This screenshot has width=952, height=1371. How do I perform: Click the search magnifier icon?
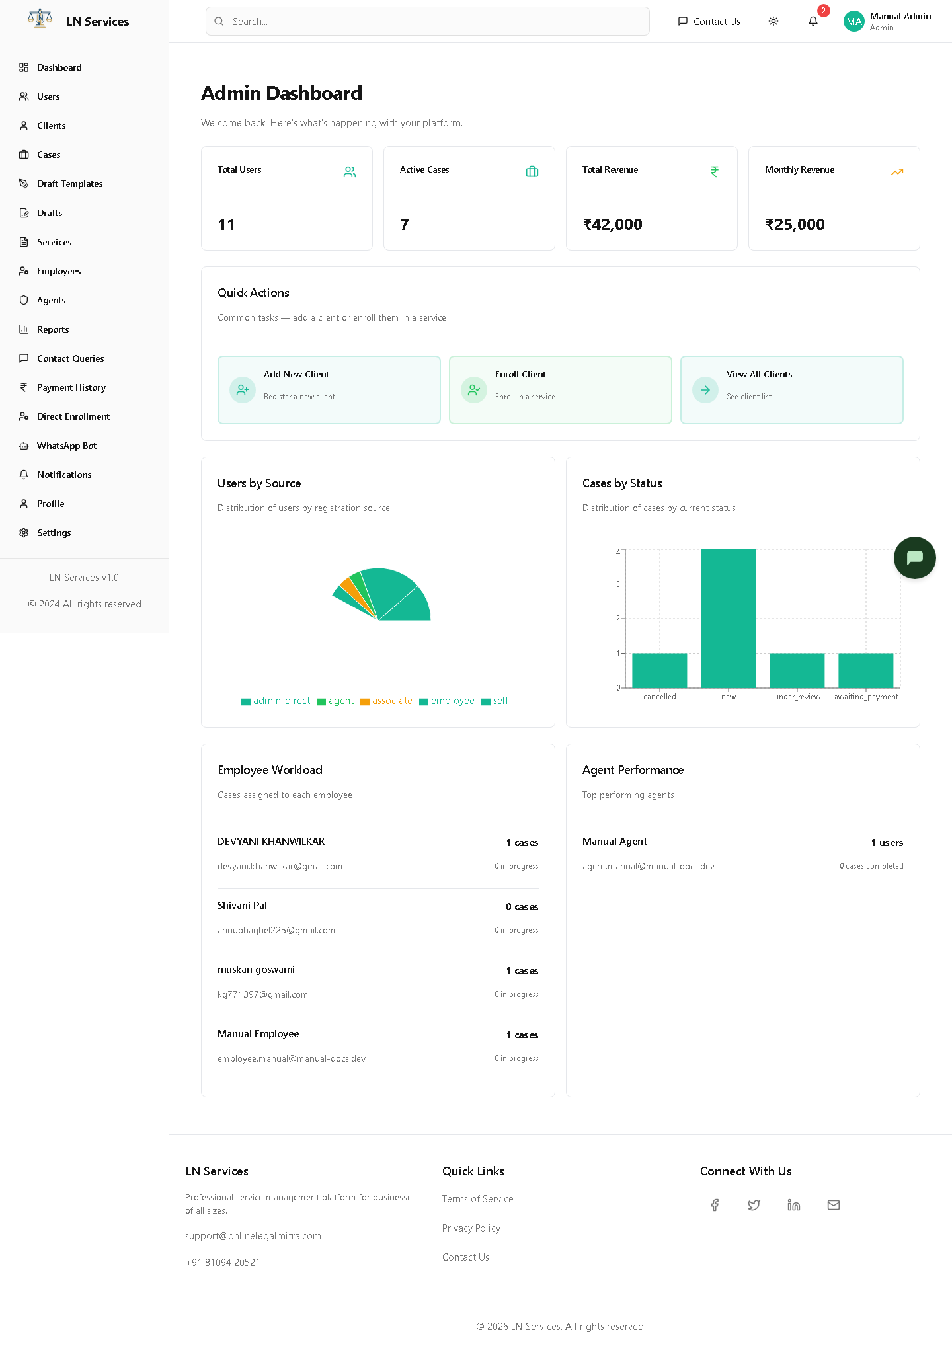point(219,21)
